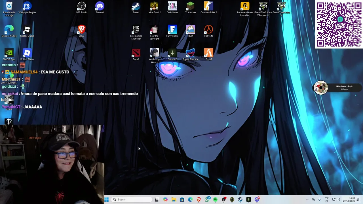Switch to Brave on the taskbar
This screenshot has width=363, height=204.
(199, 199)
